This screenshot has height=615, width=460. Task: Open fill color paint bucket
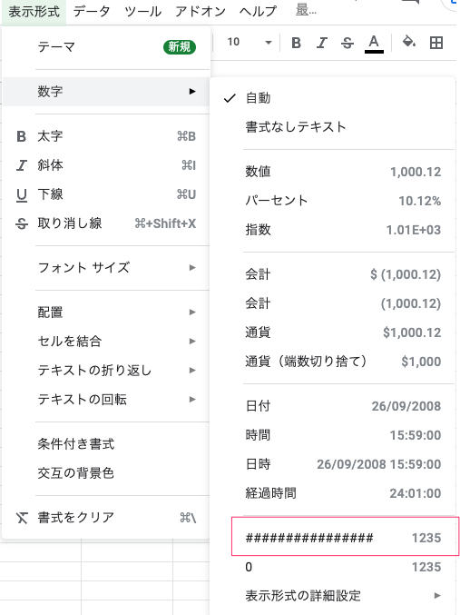click(x=408, y=42)
